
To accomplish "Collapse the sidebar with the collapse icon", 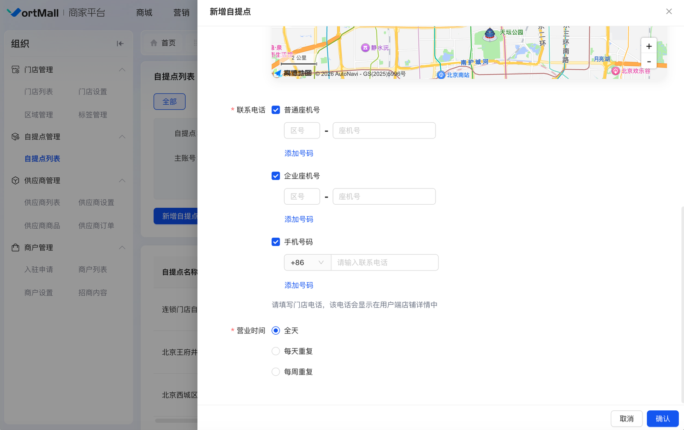I will click(120, 44).
